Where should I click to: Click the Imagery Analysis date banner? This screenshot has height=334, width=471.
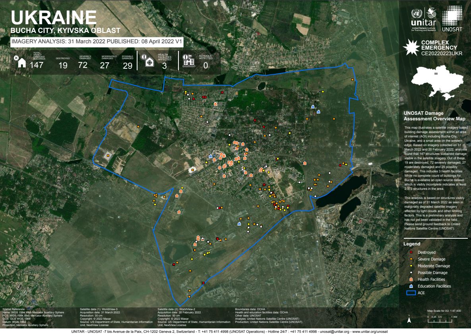pos(97,42)
